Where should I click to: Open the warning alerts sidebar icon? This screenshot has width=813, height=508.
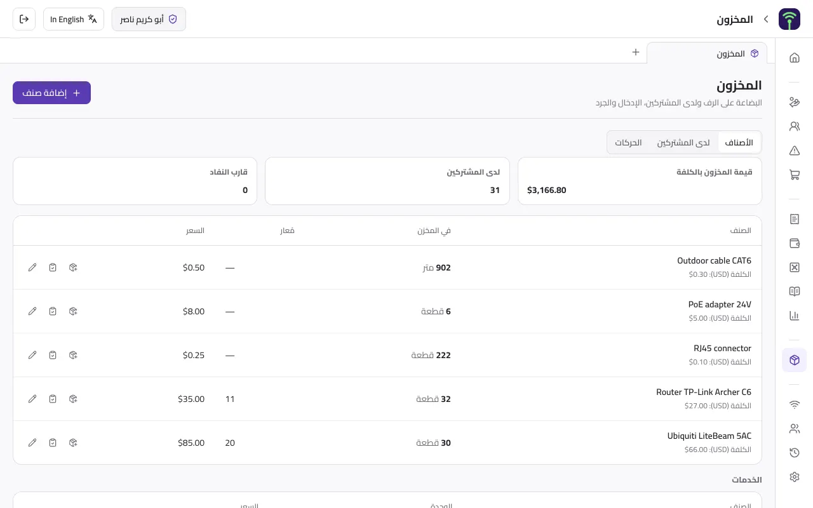click(794, 150)
